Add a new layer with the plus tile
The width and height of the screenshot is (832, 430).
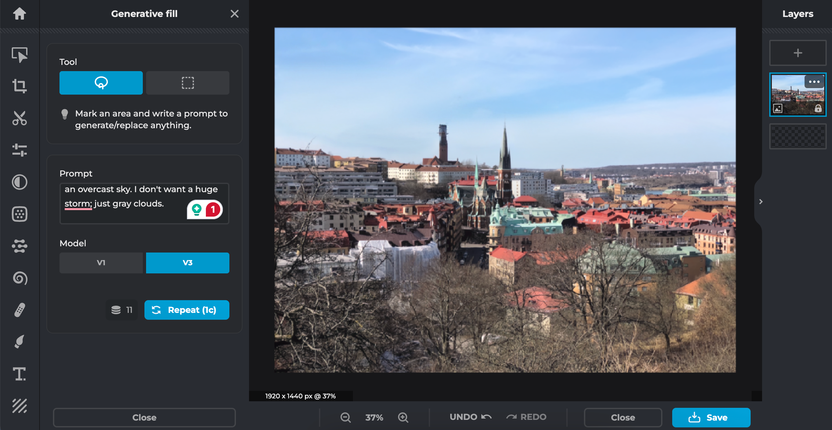(798, 53)
